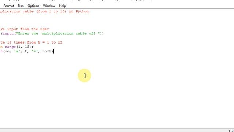Click the comment "12 times from k = 1 to 12"
Screen dimensions: 234x132
pos(35,43)
